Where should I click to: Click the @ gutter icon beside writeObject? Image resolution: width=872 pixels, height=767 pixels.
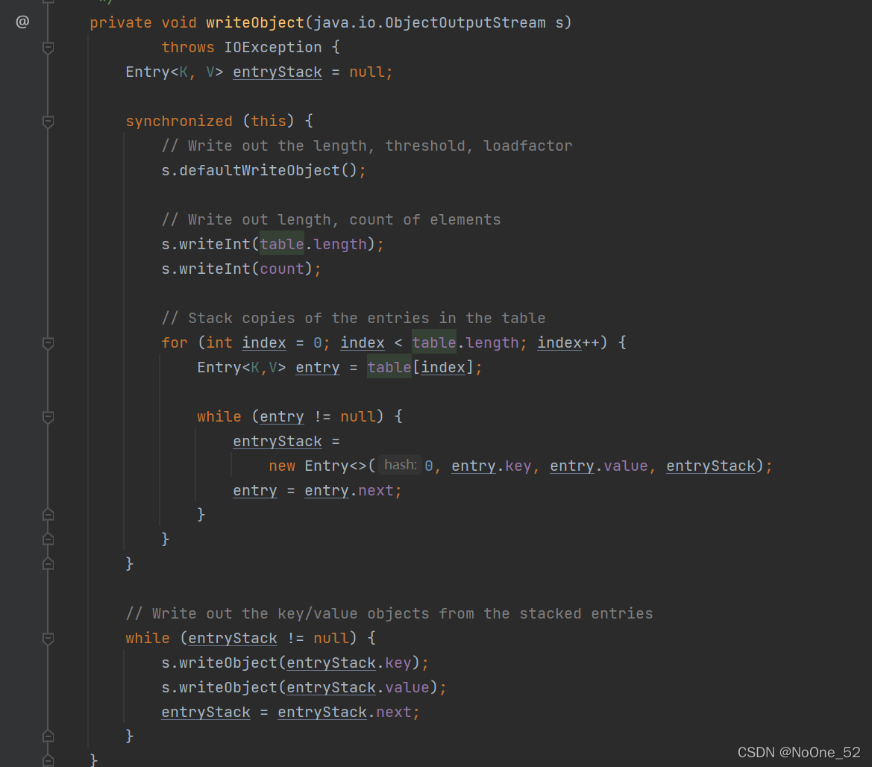22,22
